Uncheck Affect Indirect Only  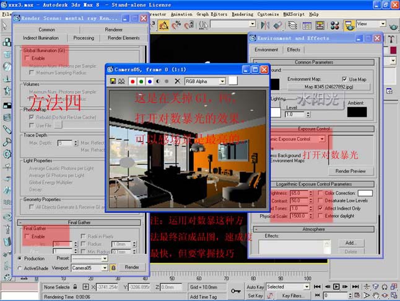pyautogui.click(x=320, y=208)
